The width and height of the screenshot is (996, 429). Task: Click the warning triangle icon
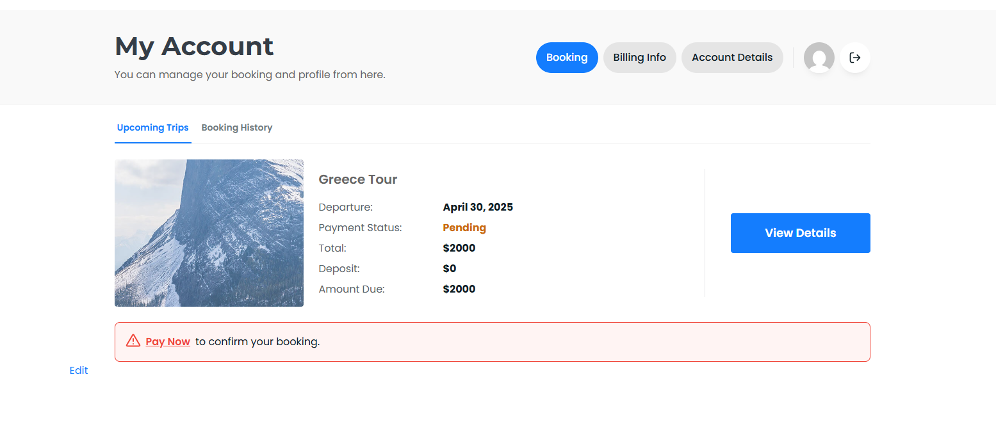133,341
